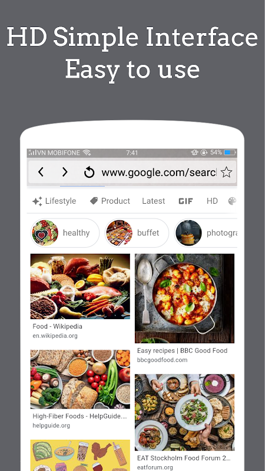Bookmark page with the star icon
The width and height of the screenshot is (265, 471).
click(x=226, y=172)
